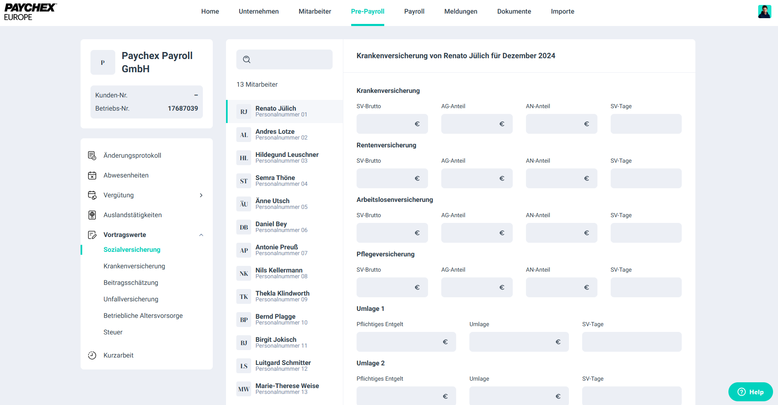Viewport: 778px width, 405px height.
Task: Collapse the Vortragswerte section
Action: click(201, 235)
